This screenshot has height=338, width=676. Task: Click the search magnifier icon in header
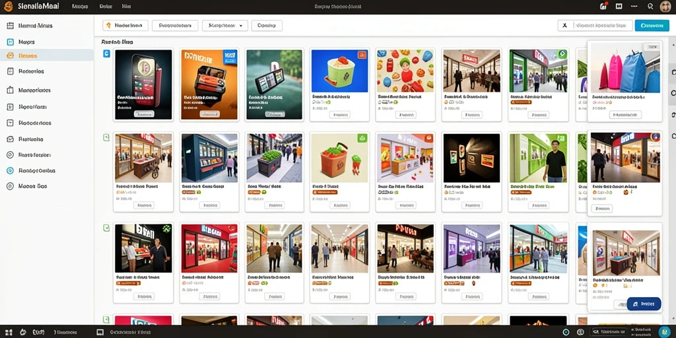click(650, 7)
